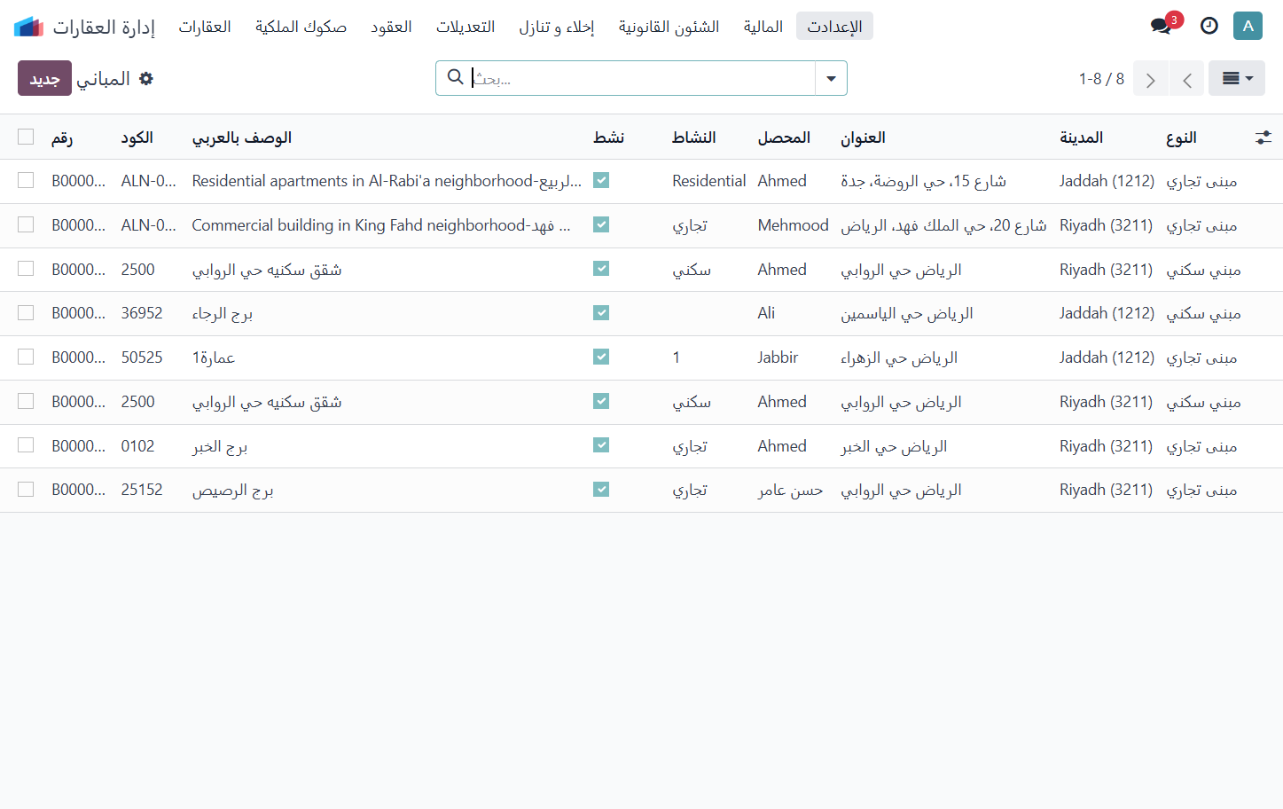Screen dimensions: 1283x809
Task: Select the row with code 25152
Action: click(x=26, y=490)
